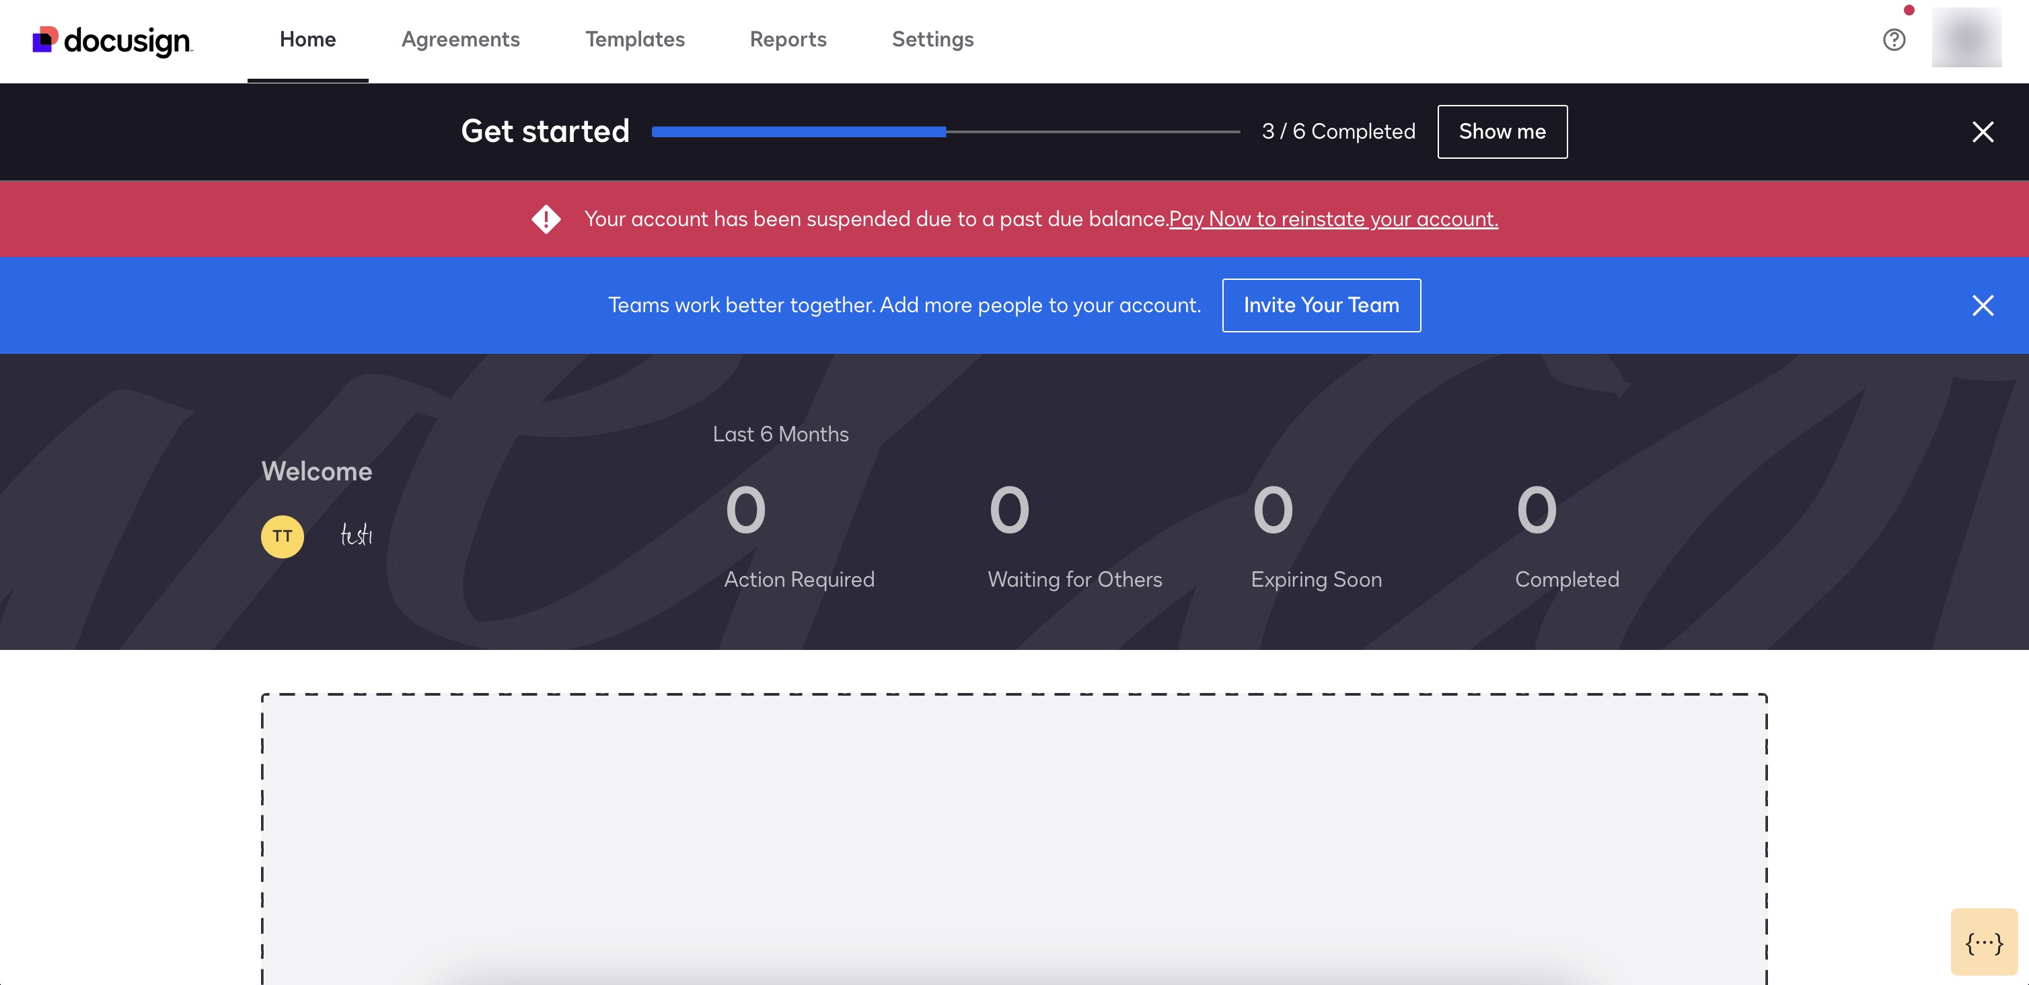Switch to the Agreements tab
The image size is (2029, 985).
pos(461,40)
